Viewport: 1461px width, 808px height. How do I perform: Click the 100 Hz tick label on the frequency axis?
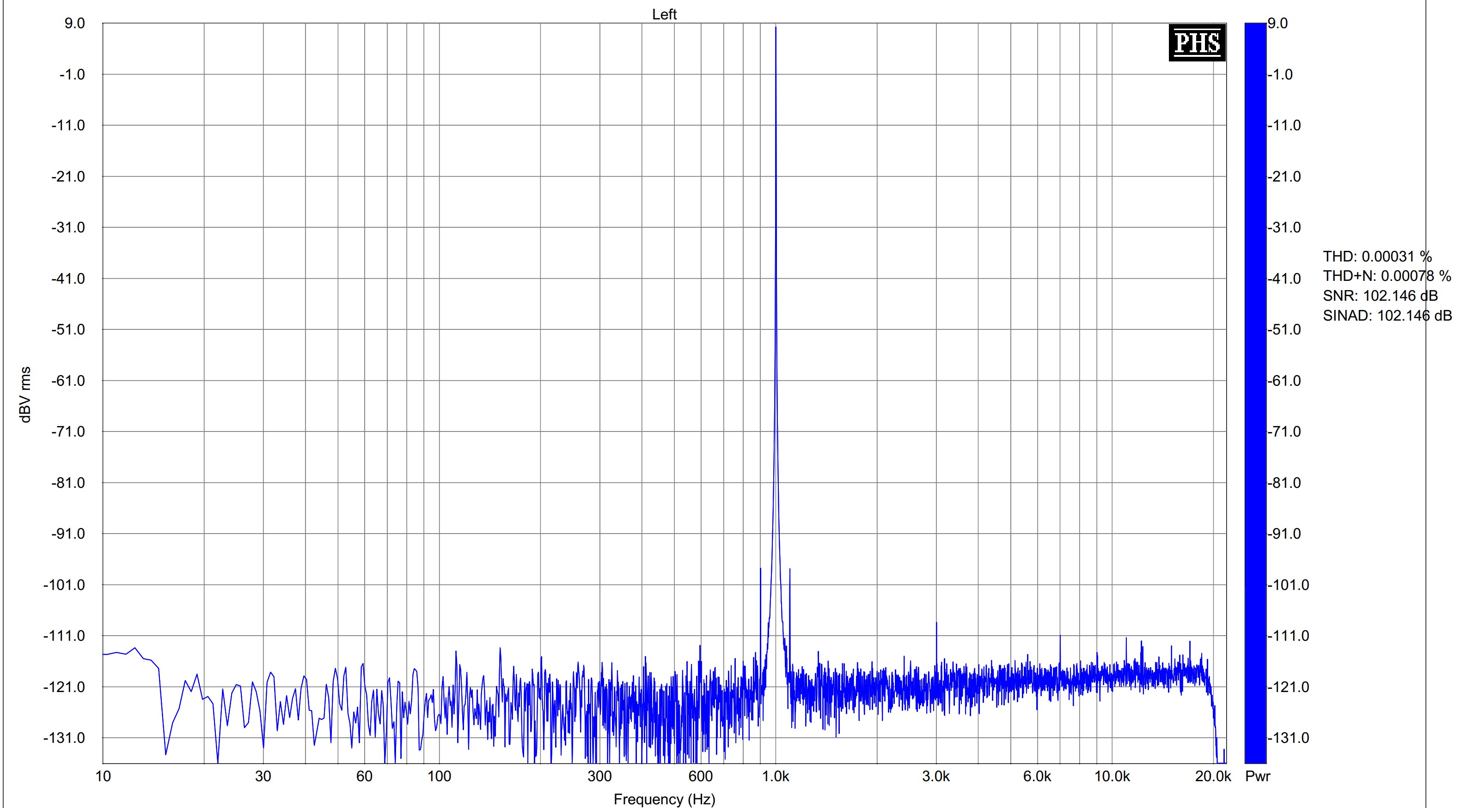click(x=439, y=776)
